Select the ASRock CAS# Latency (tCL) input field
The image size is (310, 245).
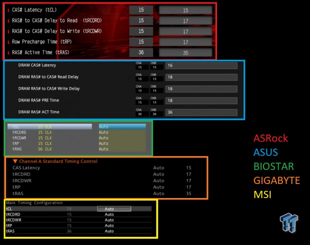[185, 10]
